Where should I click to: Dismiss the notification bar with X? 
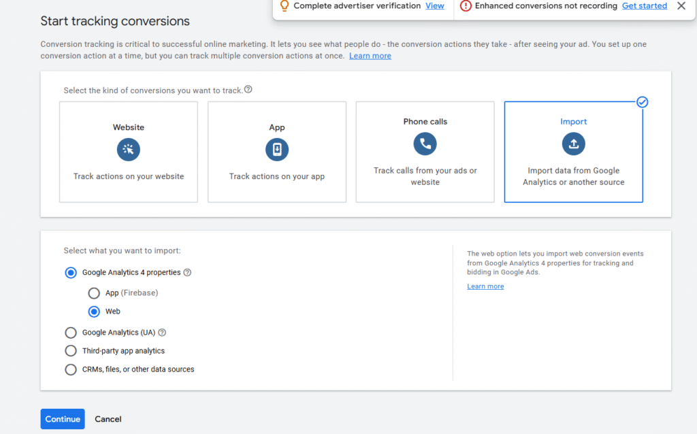tap(681, 6)
